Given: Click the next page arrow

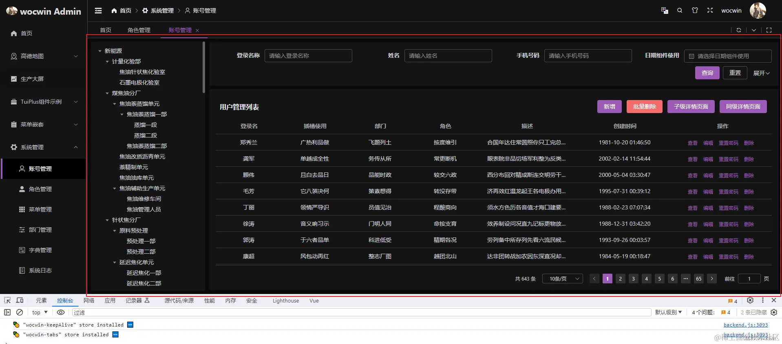Looking at the screenshot, I should click(712, 279).
